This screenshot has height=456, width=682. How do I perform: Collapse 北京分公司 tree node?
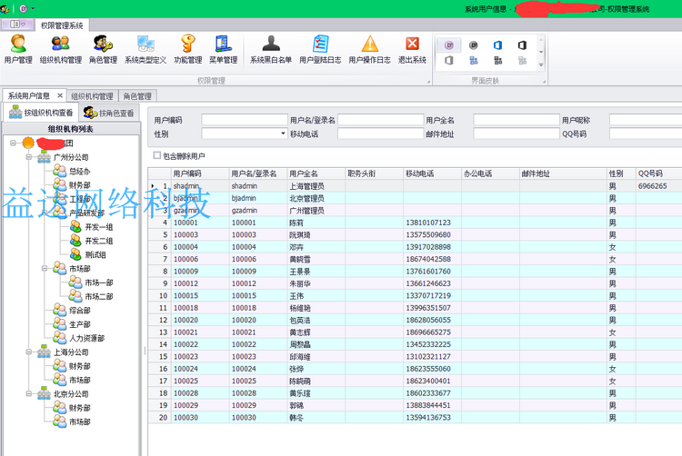(x=29, y=393)
